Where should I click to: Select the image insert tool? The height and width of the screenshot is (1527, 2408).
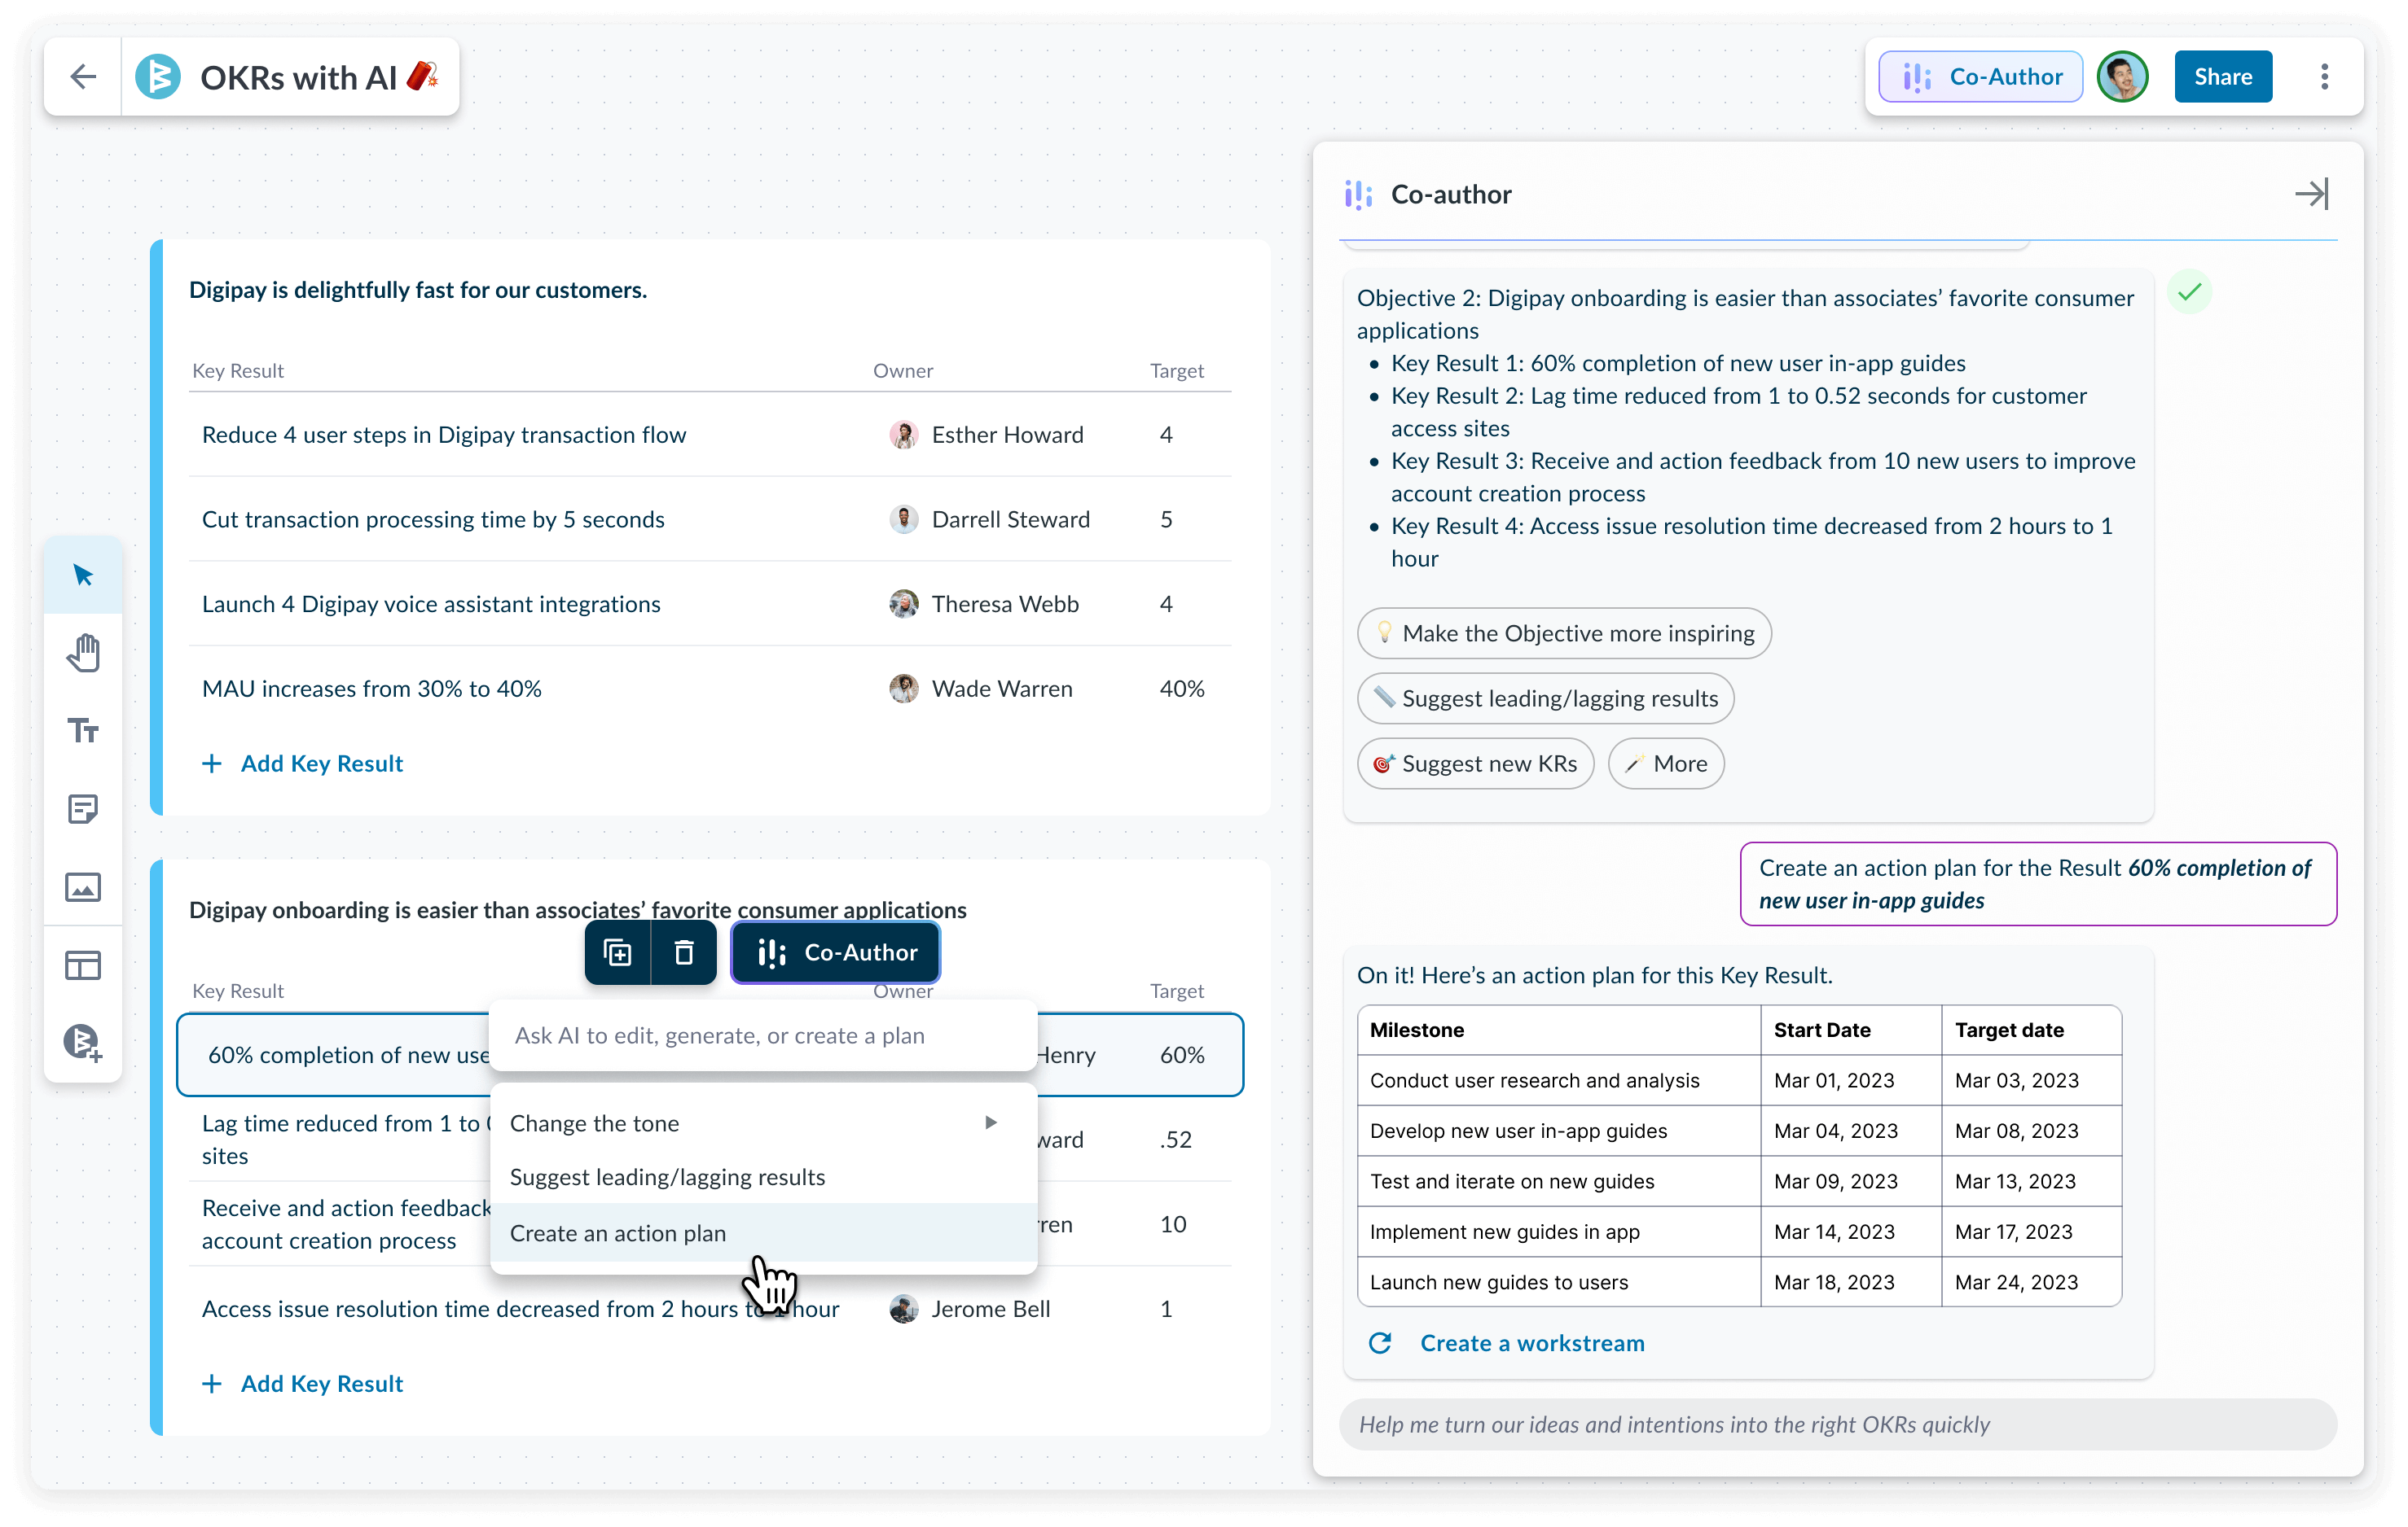tap(83, 886)
